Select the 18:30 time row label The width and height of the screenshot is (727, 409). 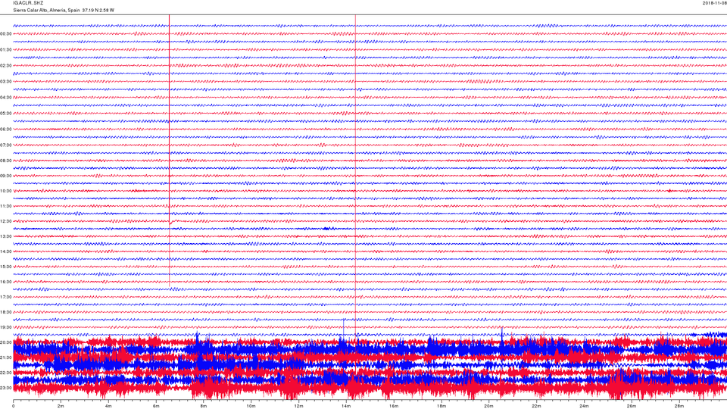pyautogui.click(x=5, y=313)
